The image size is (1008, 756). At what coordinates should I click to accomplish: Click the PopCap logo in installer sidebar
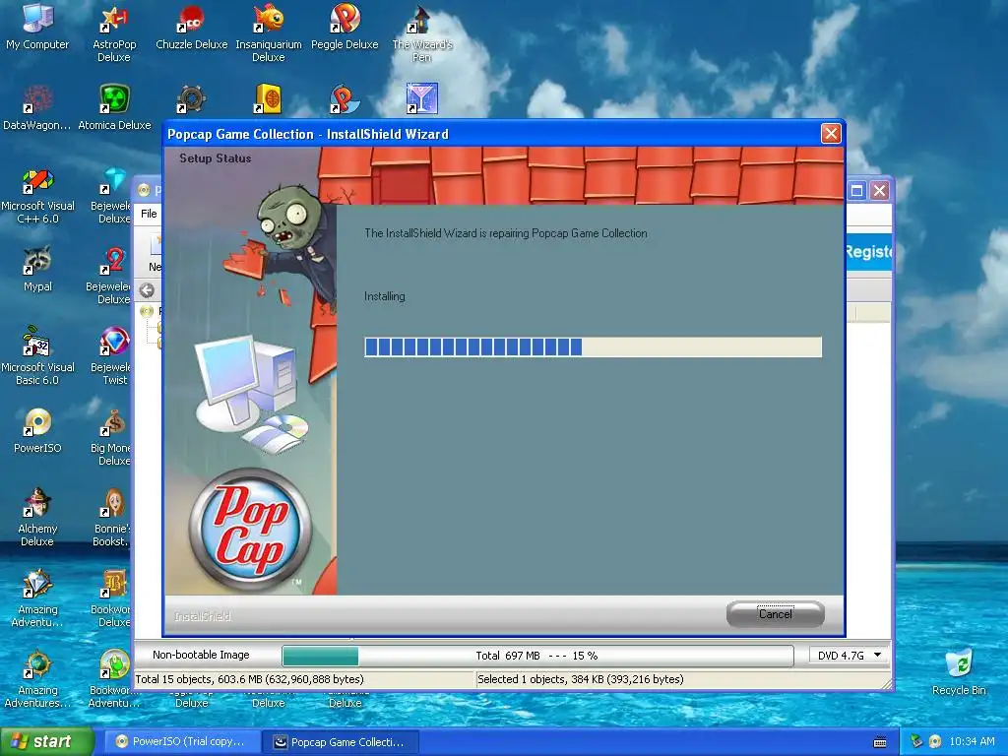(249, 530)
